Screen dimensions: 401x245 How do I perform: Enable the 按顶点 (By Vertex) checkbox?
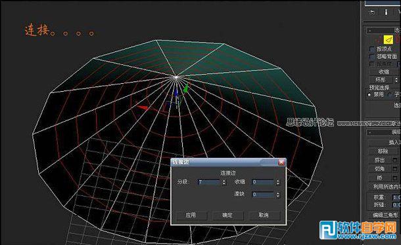pyautogui.click(x=372, y=49)
